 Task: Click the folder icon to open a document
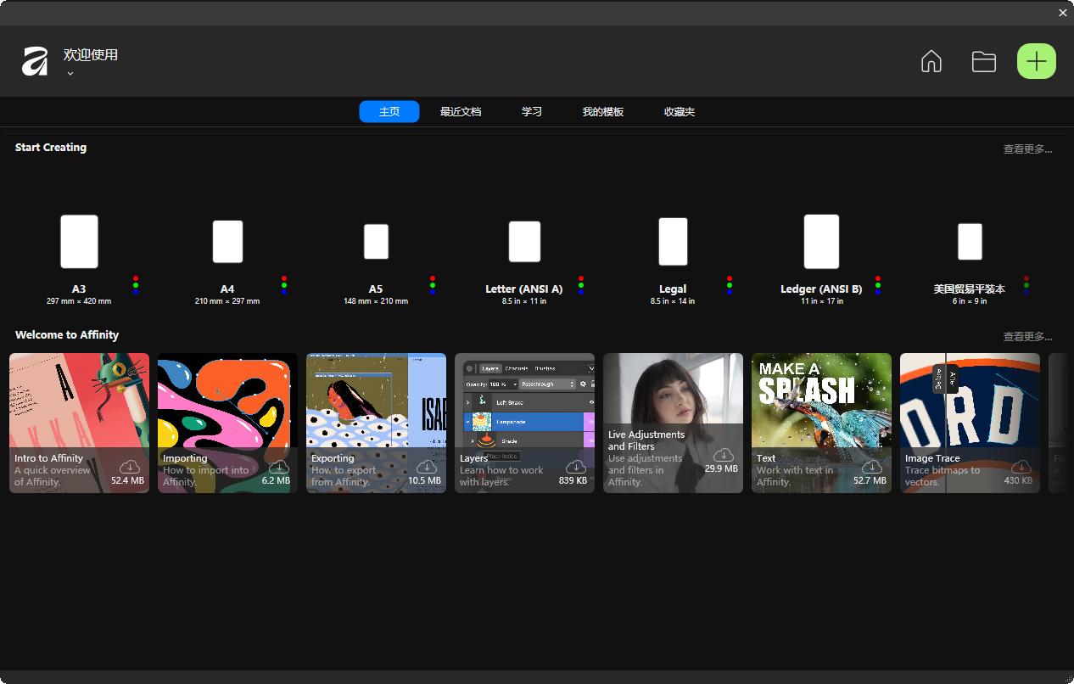click(983, 61)
